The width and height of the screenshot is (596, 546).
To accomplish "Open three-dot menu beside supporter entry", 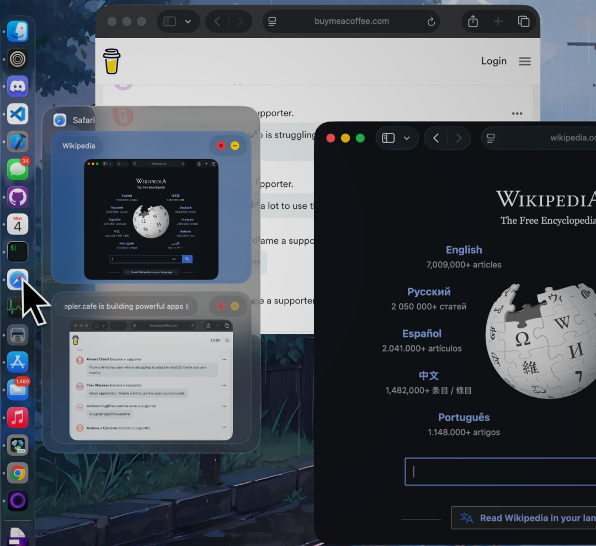I will point(517,113).
